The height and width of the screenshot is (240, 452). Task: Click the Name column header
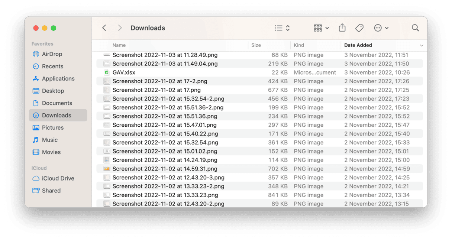pos(119,45)
